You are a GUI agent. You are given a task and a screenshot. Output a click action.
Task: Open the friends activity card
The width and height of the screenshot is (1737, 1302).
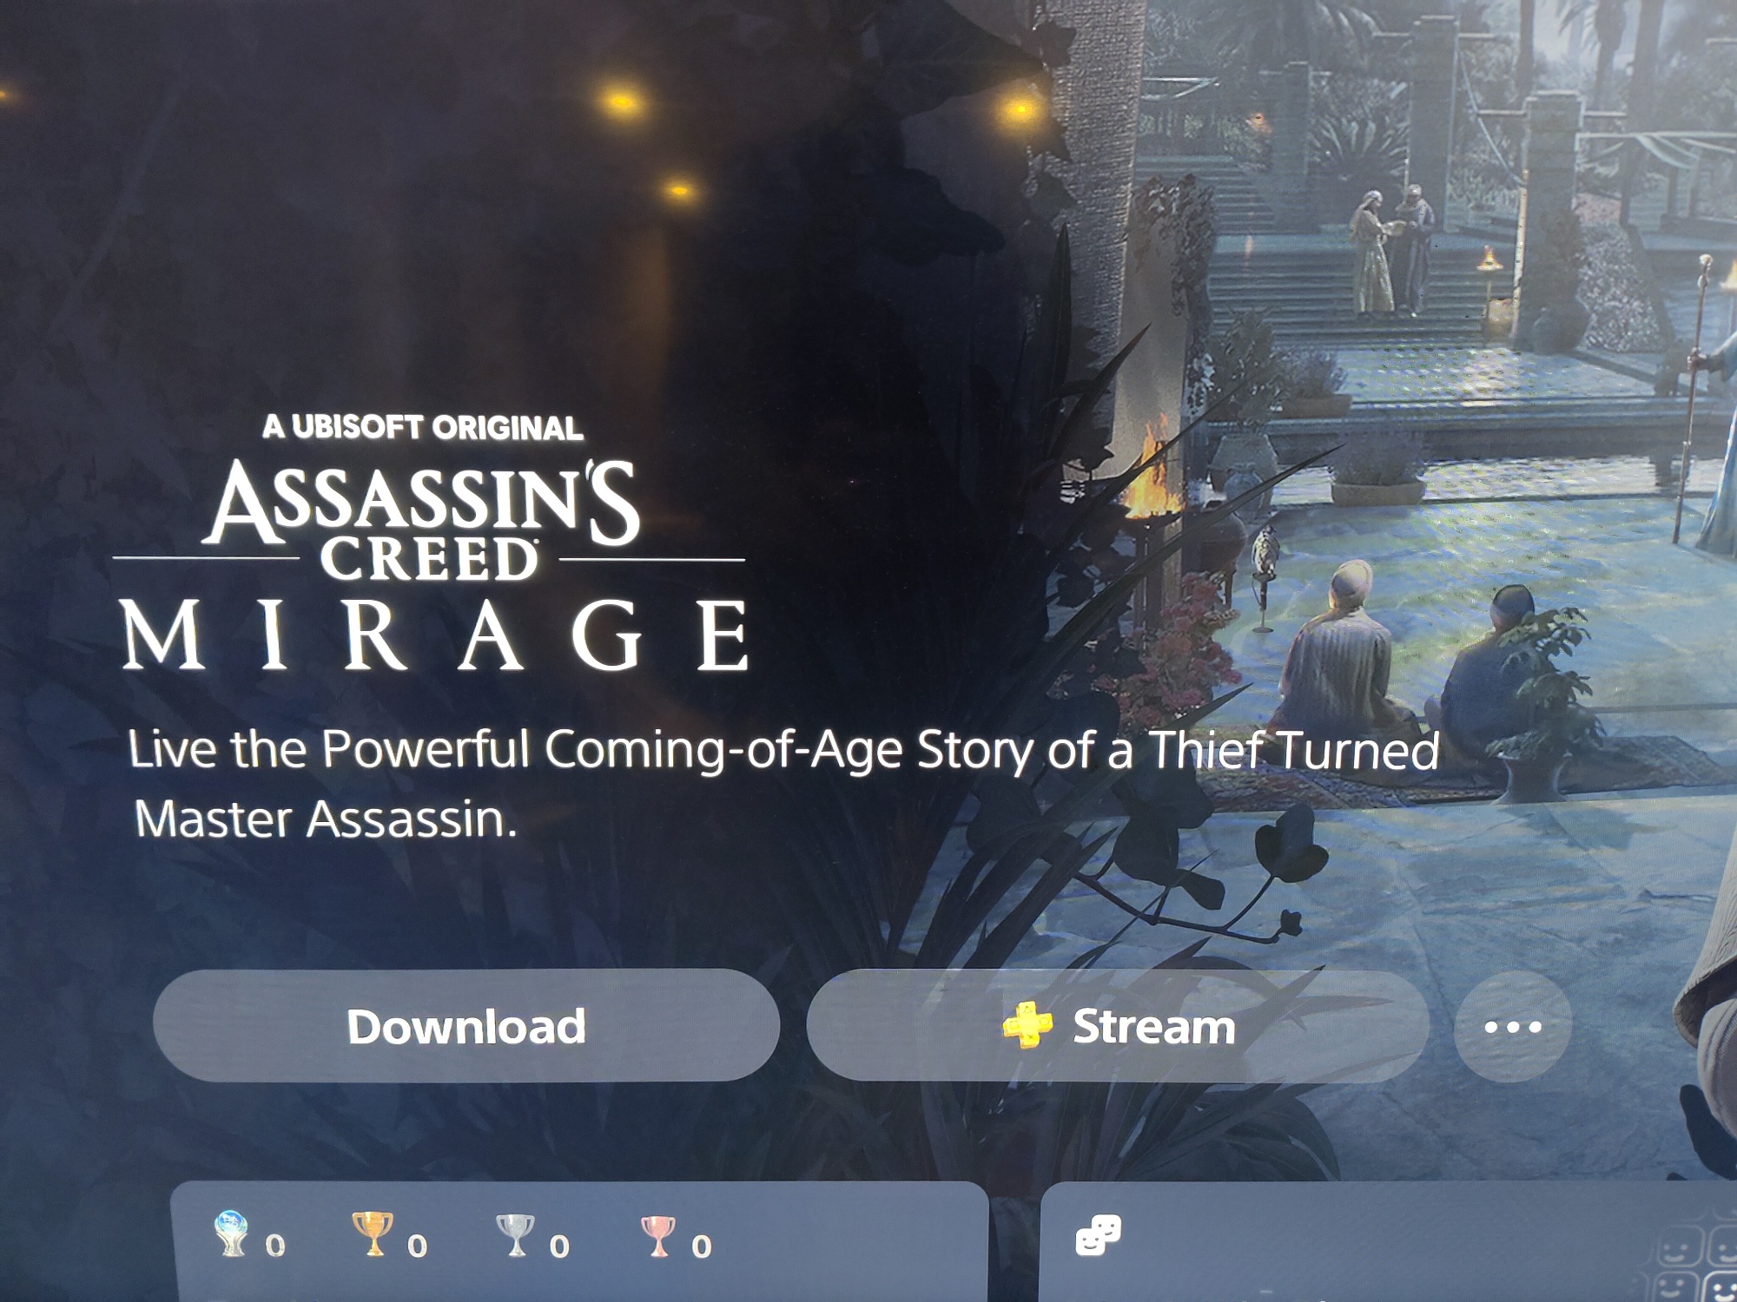[1388, 1241]
